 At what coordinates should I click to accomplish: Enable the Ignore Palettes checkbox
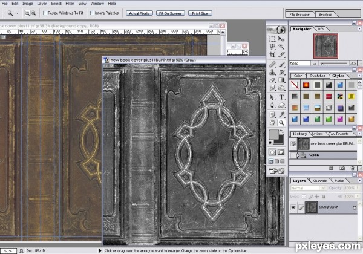click(x=92, y=13)
